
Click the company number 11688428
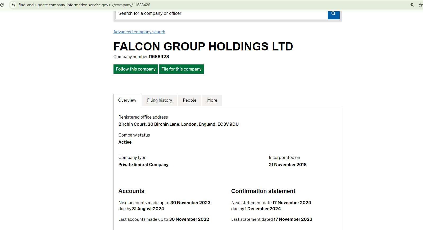click(158, 57)
